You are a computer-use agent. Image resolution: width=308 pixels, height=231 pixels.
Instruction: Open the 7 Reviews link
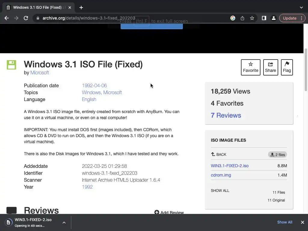(226, 115)
